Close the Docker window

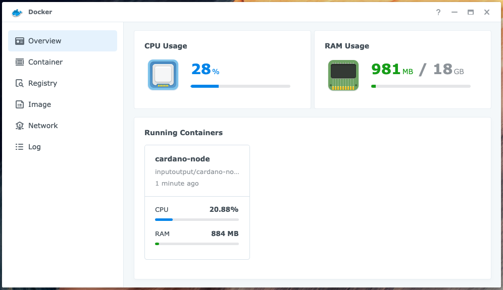point(487,12)
